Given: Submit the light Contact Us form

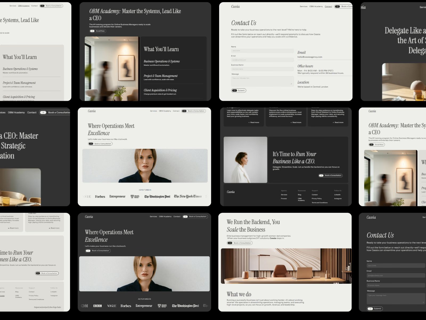Looking at the screenshot, I should point(239,90).
